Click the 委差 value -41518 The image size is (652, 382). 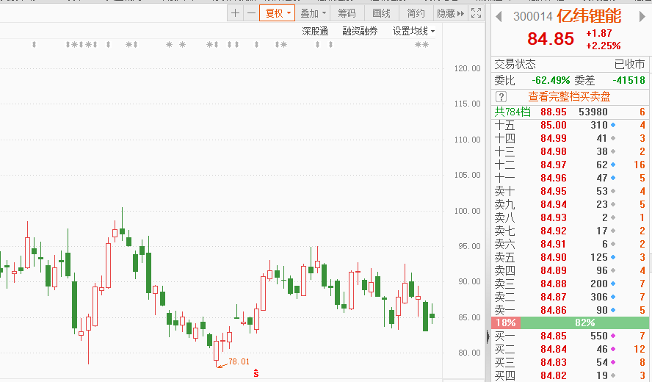pyautogui.click(x=629, y=80)
